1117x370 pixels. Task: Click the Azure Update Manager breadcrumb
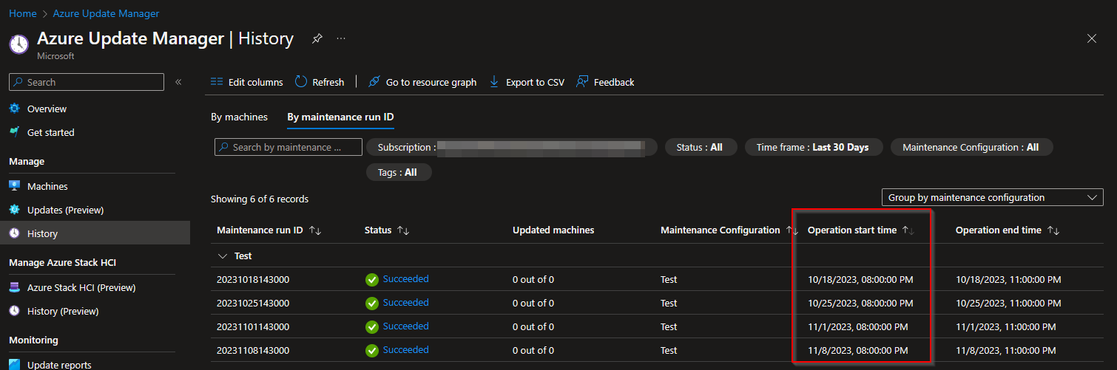tap(107, 13)
